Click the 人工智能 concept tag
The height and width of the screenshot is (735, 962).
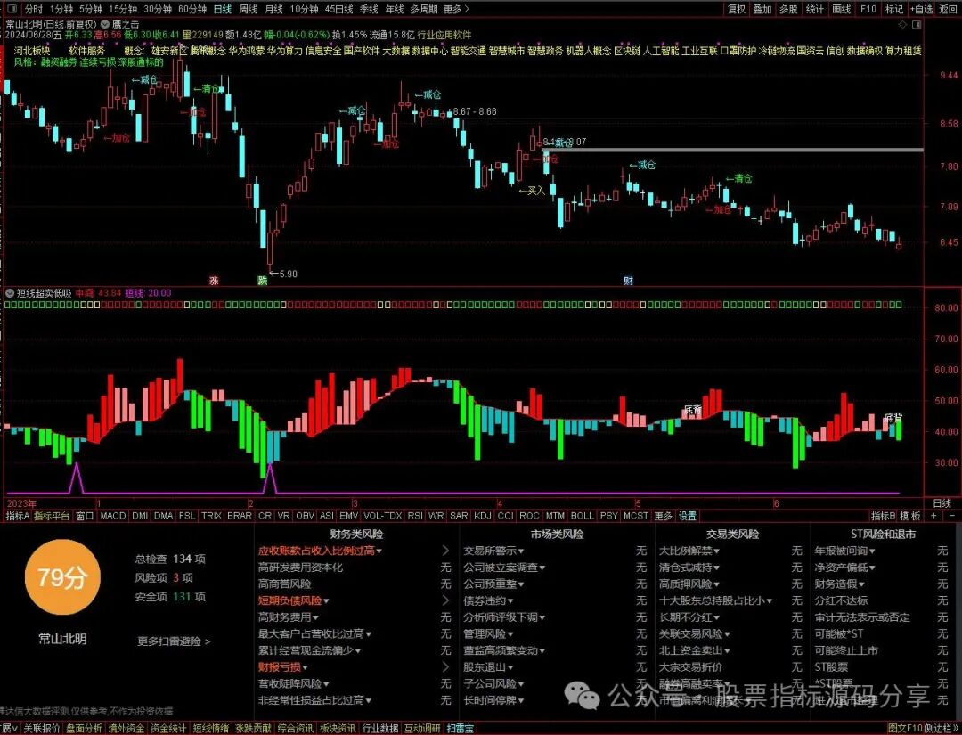pyautogui.click(x=661, y=51)
